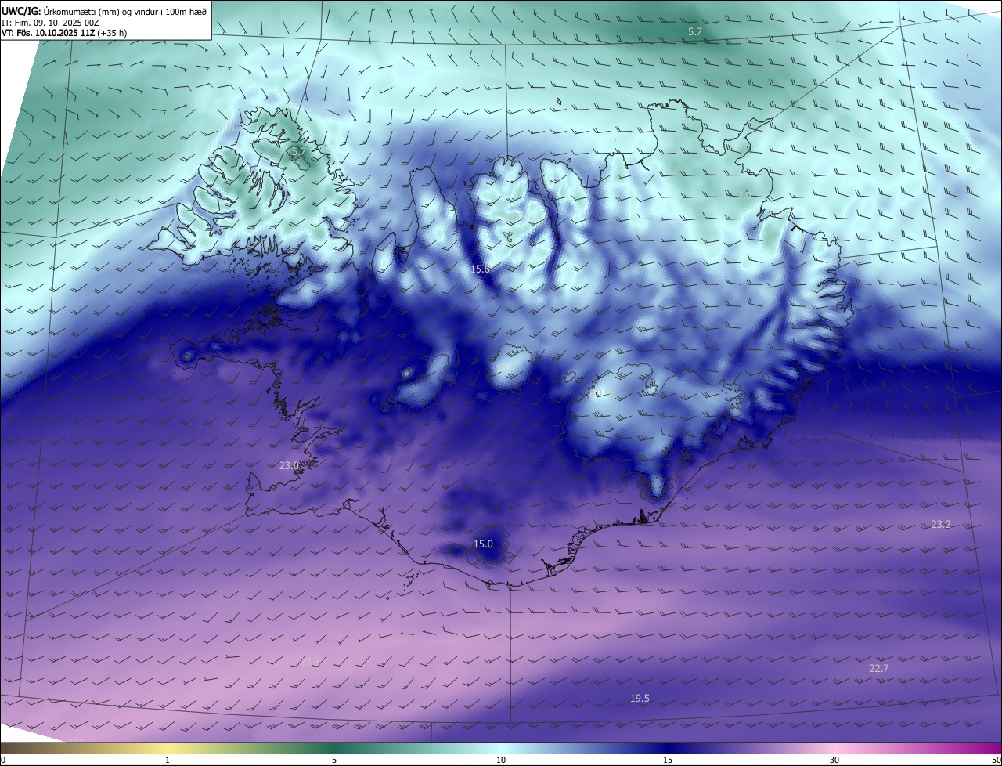Click the 15 tick label on the color scale
This screenshot has height=766, width=1002.
pos(668,760)
